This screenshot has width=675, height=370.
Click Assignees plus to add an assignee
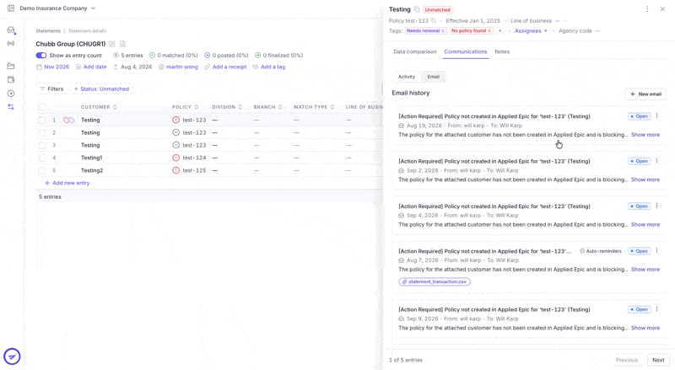click(x=532, y=31)
